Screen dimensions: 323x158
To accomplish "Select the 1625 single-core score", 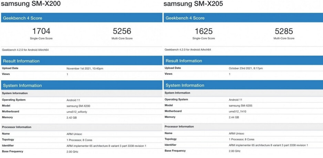I will [204, 31].
